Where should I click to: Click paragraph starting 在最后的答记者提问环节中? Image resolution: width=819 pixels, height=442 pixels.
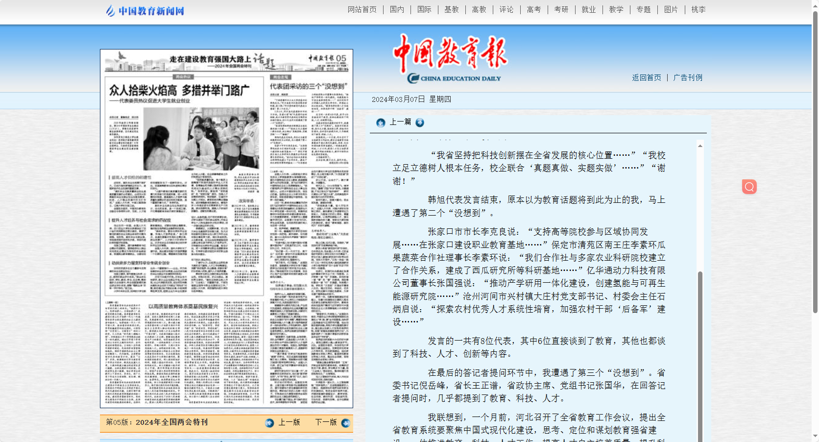click(529, 386)
